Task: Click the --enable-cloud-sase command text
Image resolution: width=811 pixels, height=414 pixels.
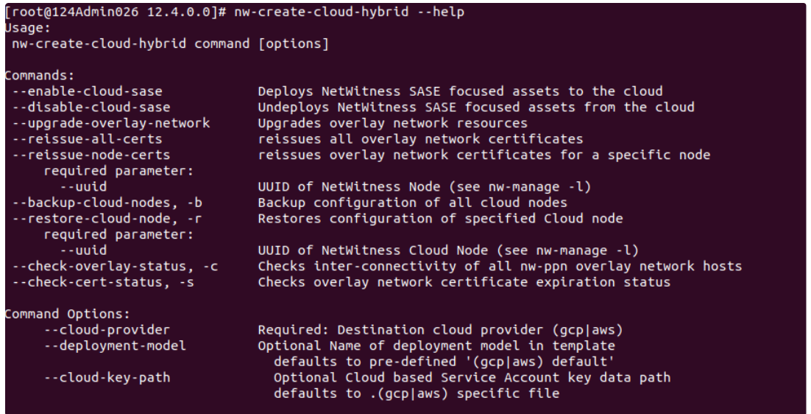Action: (91, 91)
